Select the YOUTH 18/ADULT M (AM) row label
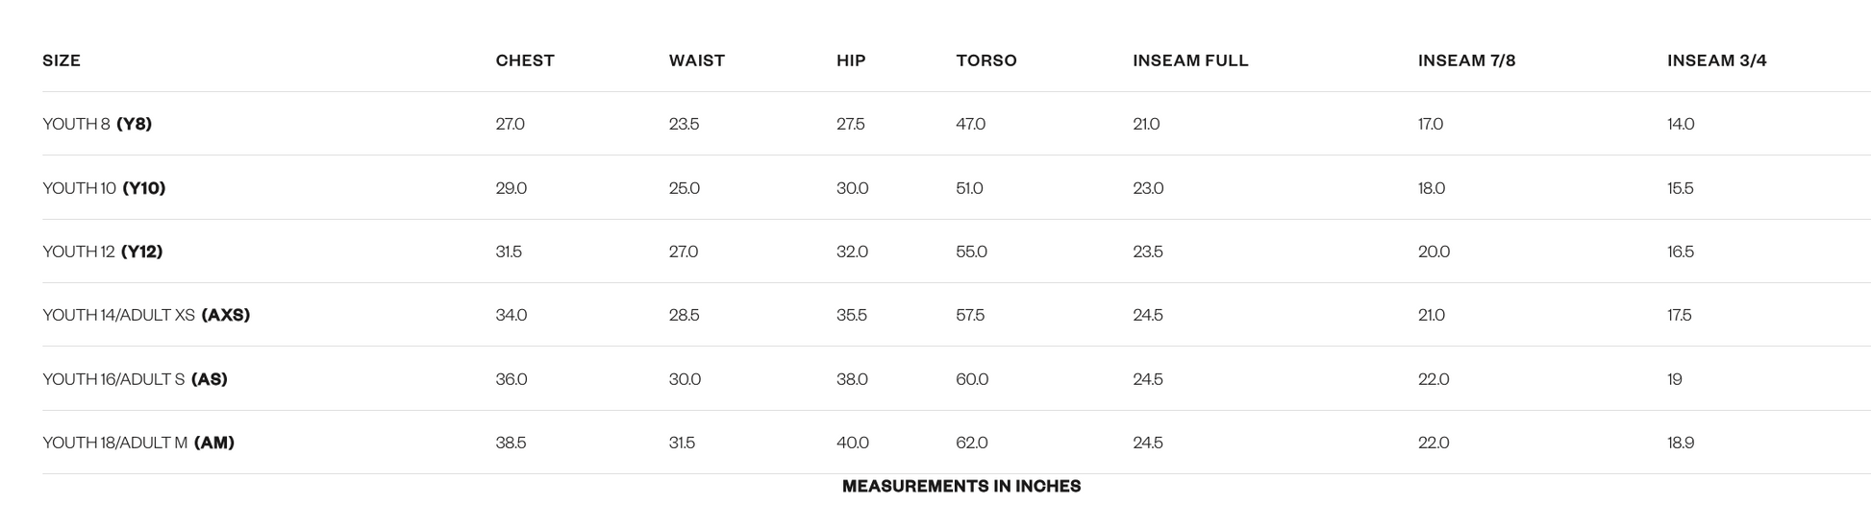Viewport: 1871px width, 528px height. tap(138, 443)
